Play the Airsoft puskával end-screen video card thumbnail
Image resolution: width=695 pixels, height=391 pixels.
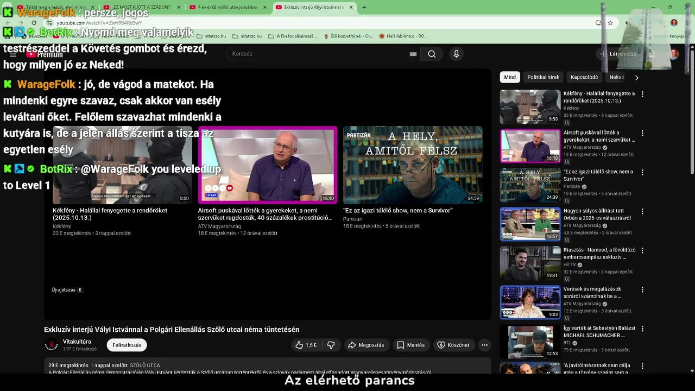(x=267, y=165)
